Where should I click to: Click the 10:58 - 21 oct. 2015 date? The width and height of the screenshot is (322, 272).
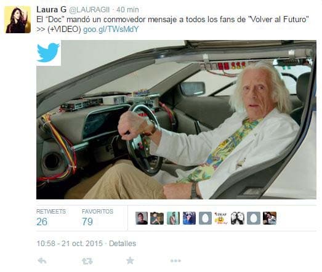click(70, 244)
